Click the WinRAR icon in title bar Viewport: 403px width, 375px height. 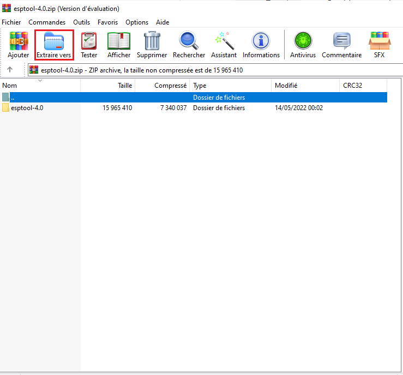click(x=7, y=8)
